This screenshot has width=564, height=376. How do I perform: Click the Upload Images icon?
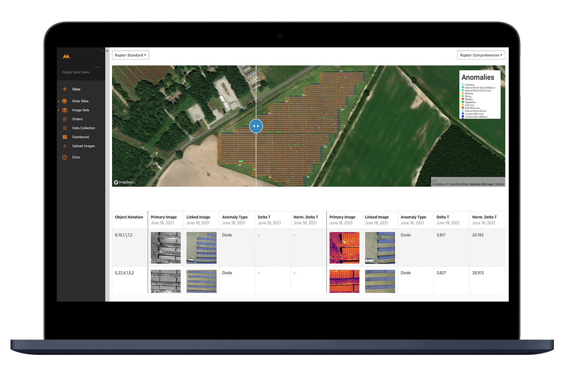tap(65, 146)
